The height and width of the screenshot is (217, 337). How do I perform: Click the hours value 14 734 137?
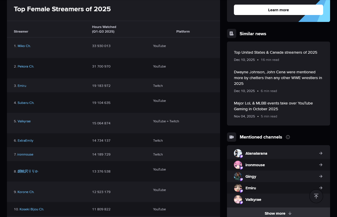tap(101, 141)
